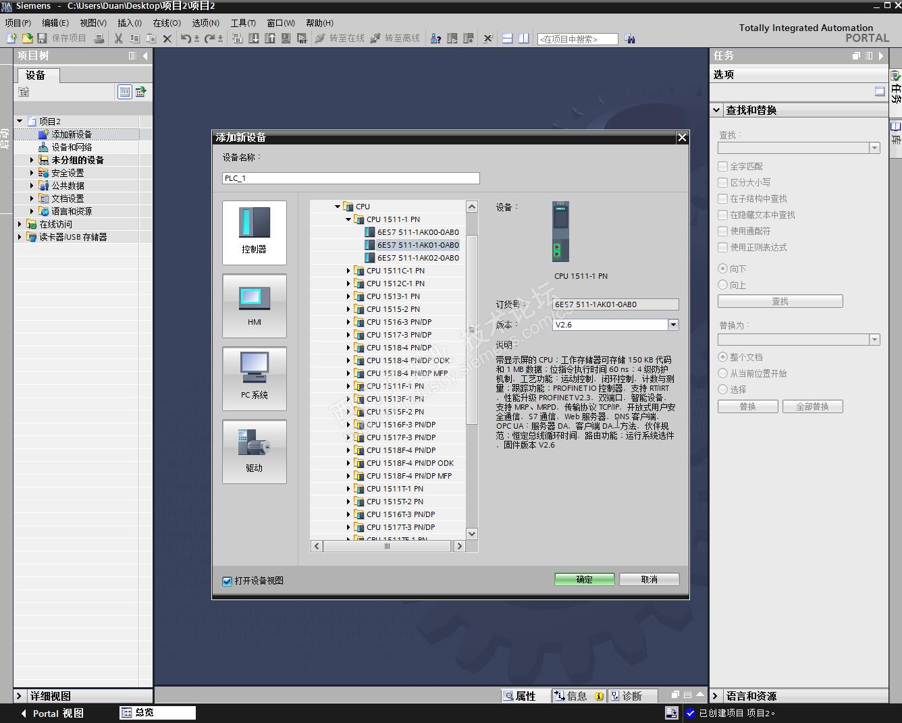Click the Add new device tree item

pyautogui.click(x=72, y=134)
